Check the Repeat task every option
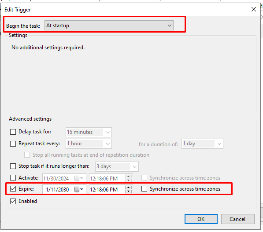 [13, 144]
